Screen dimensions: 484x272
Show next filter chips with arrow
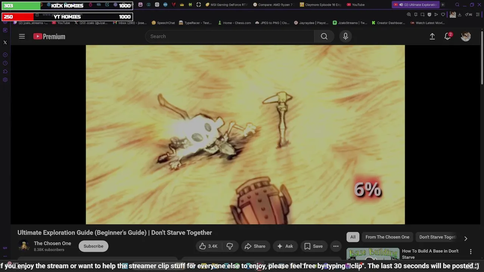coord(466,238)
